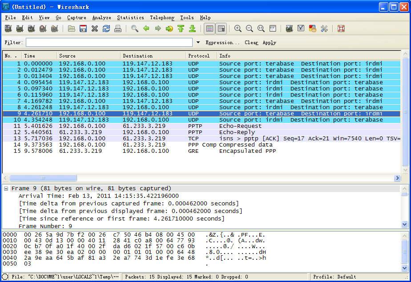Sort by the Time column header
The image size is (411, 282).
pos(39,56)
